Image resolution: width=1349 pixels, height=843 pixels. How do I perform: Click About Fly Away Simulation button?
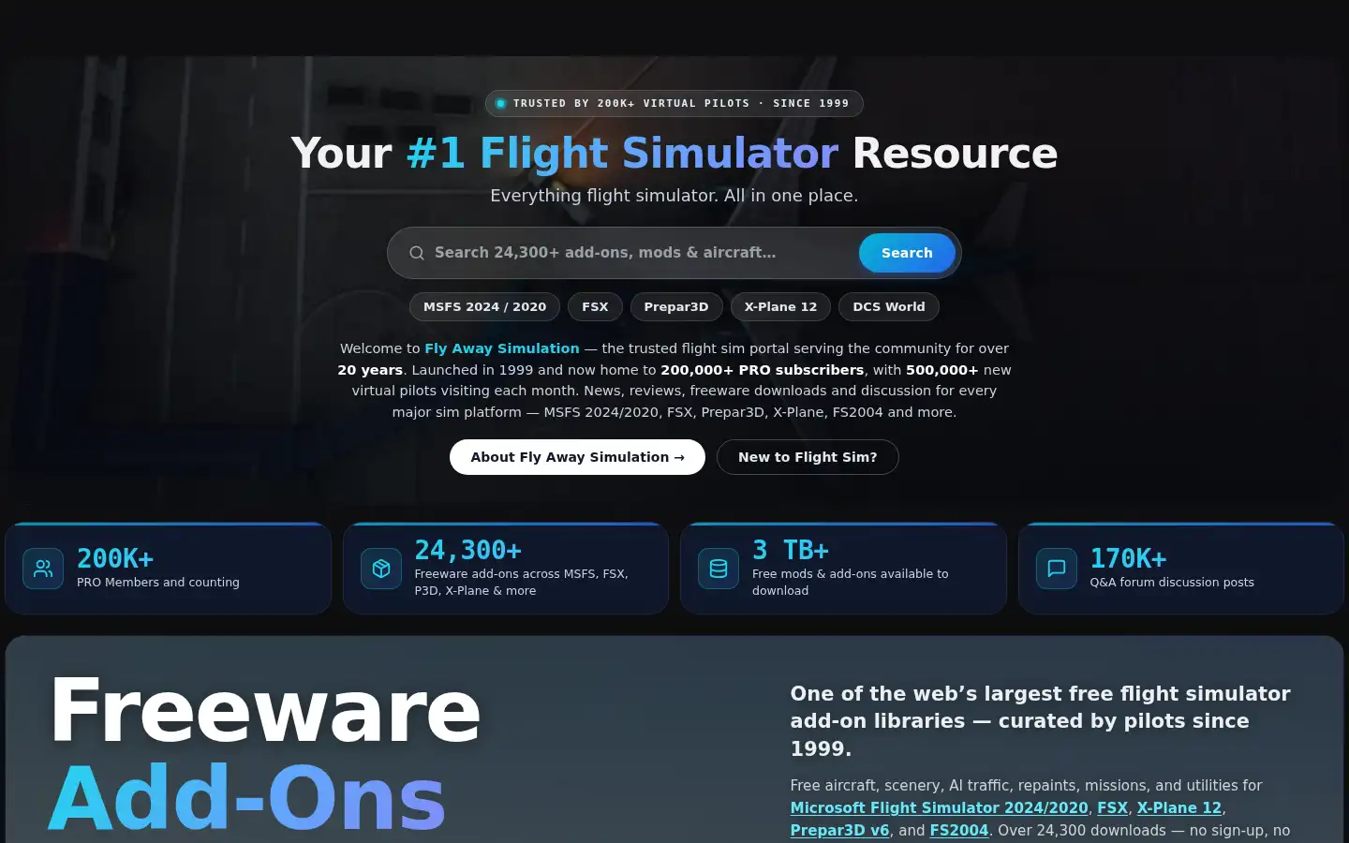point(577,457)
